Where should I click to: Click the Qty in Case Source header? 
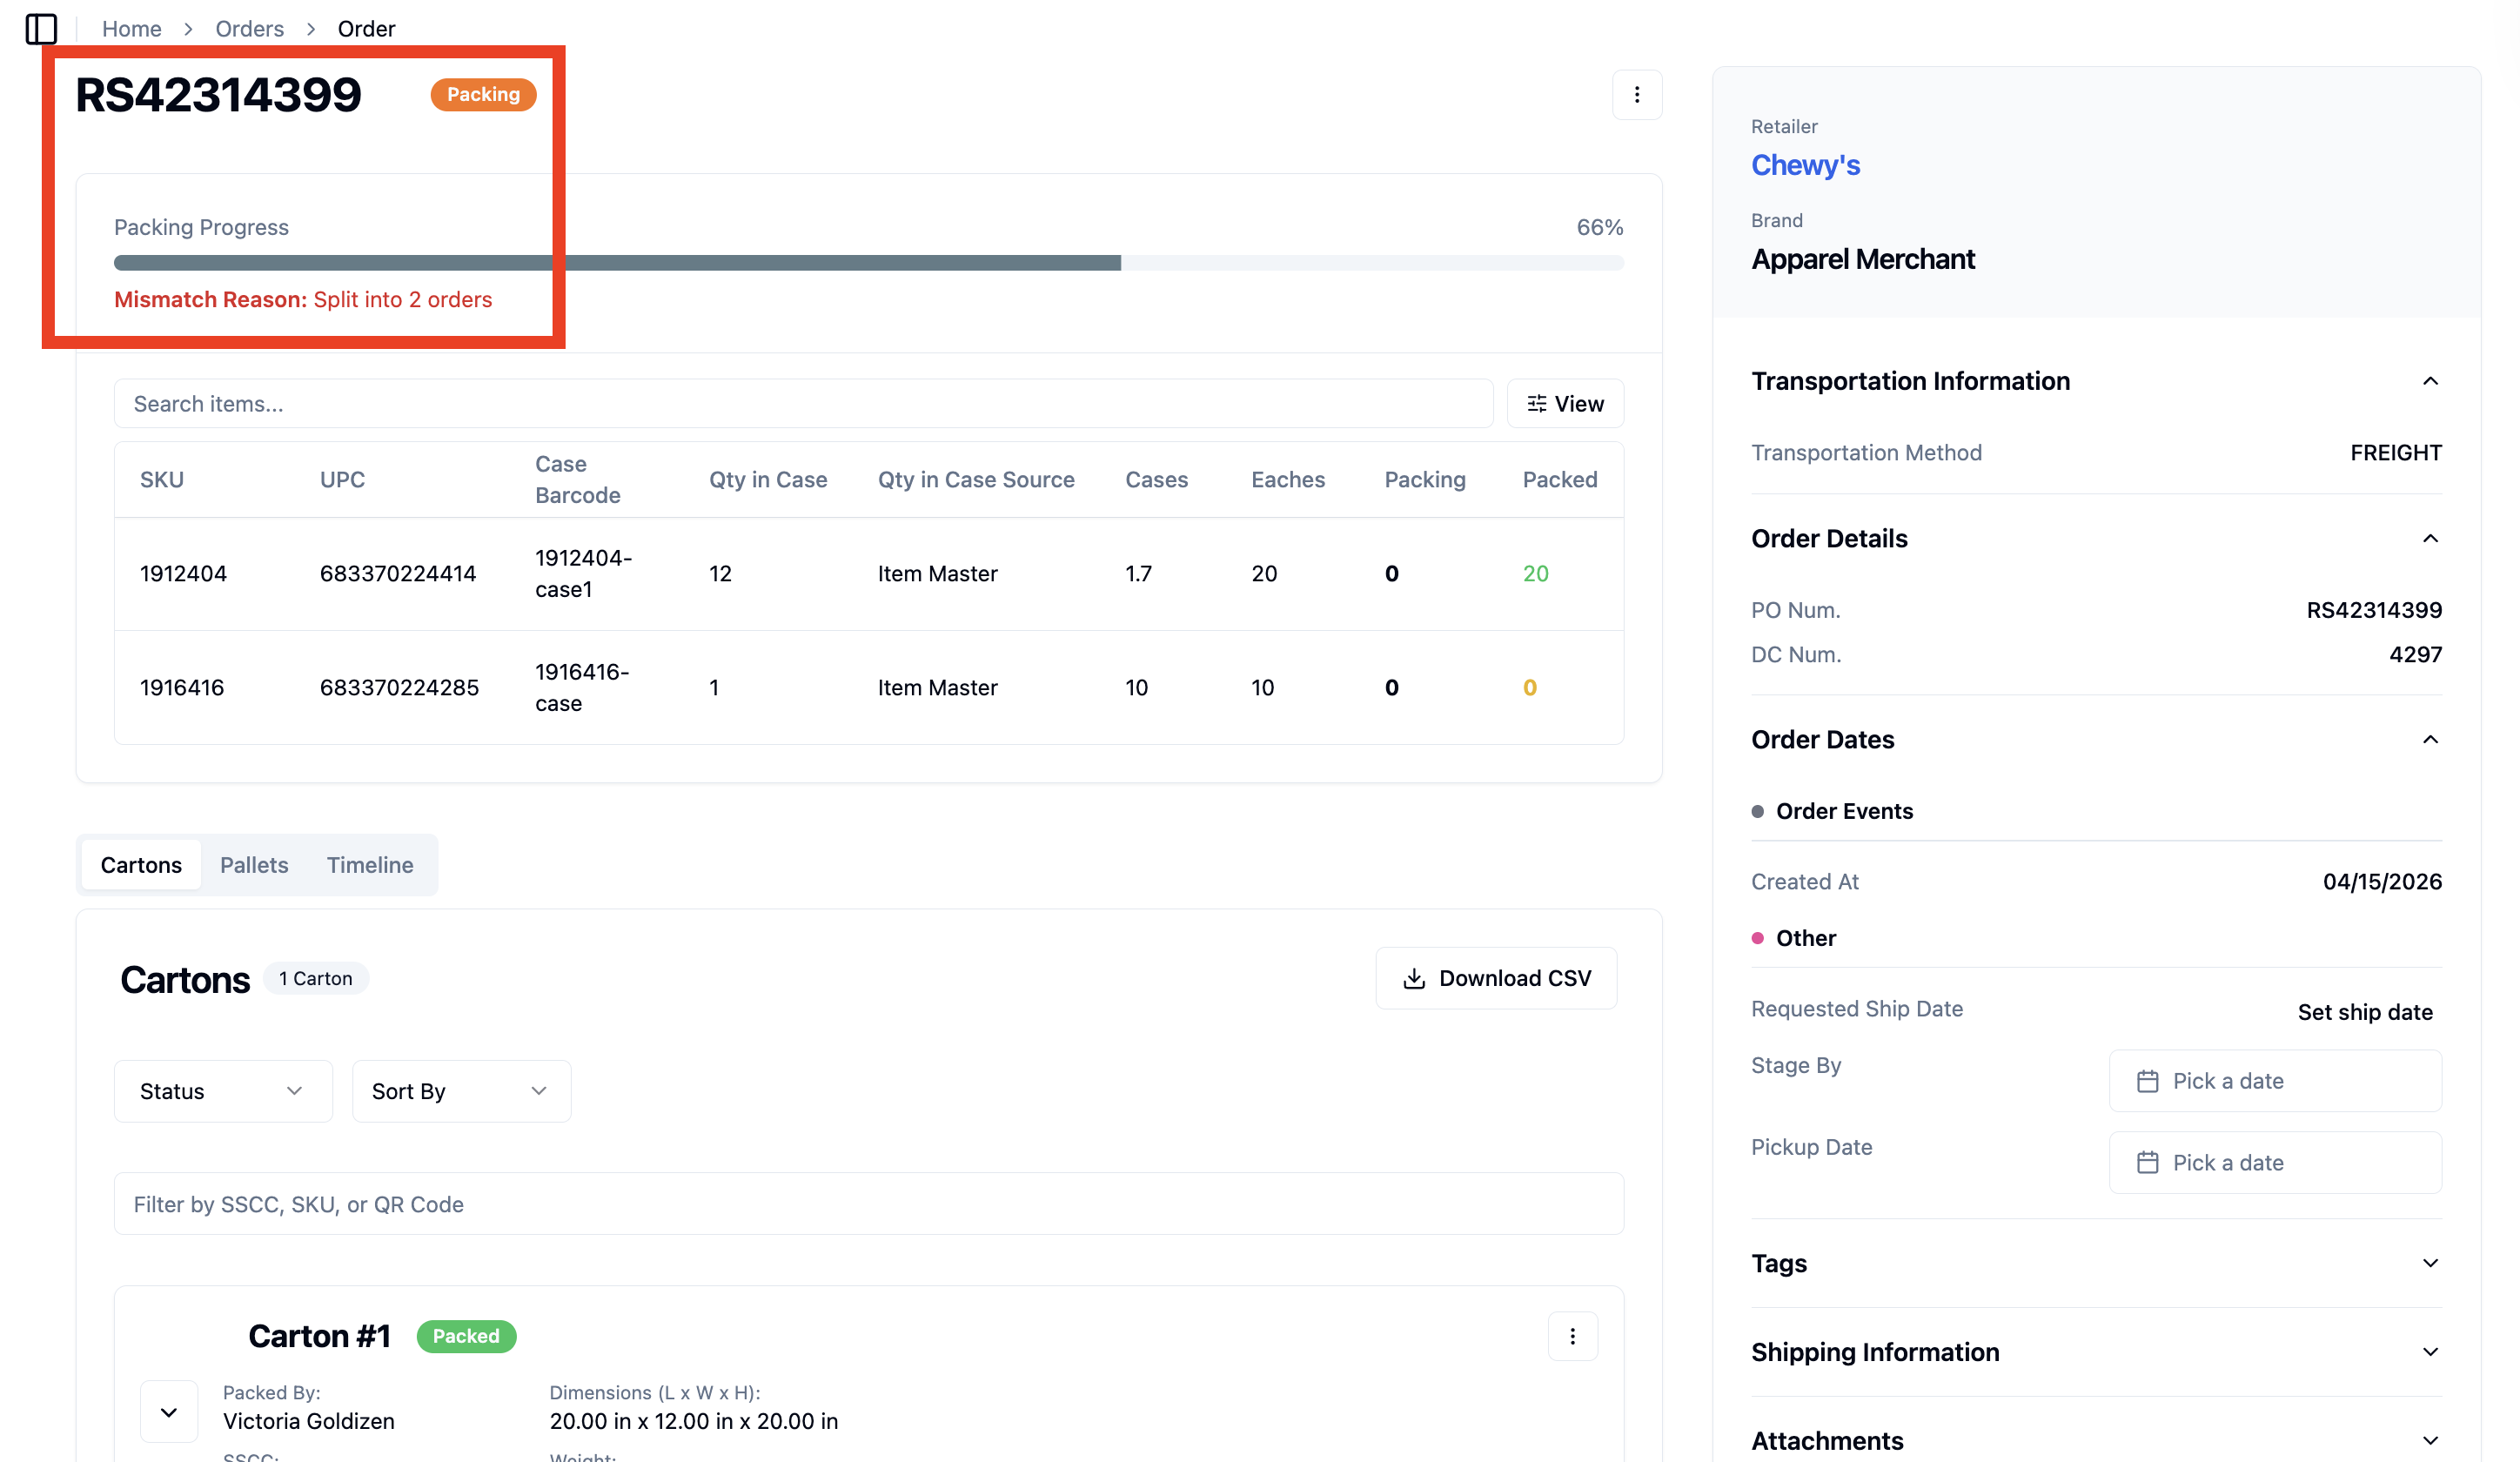click(x=976, y=480)
